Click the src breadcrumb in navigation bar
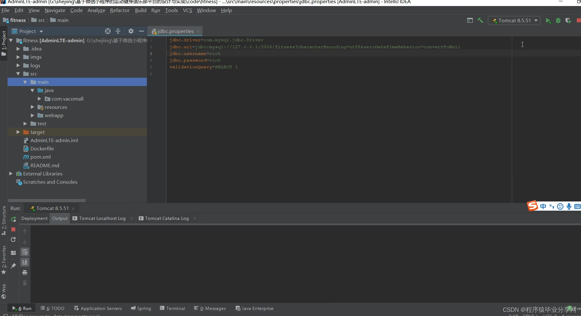Image resolution: width=581 pixels, height=316 pixels. [x=42, y=20]
